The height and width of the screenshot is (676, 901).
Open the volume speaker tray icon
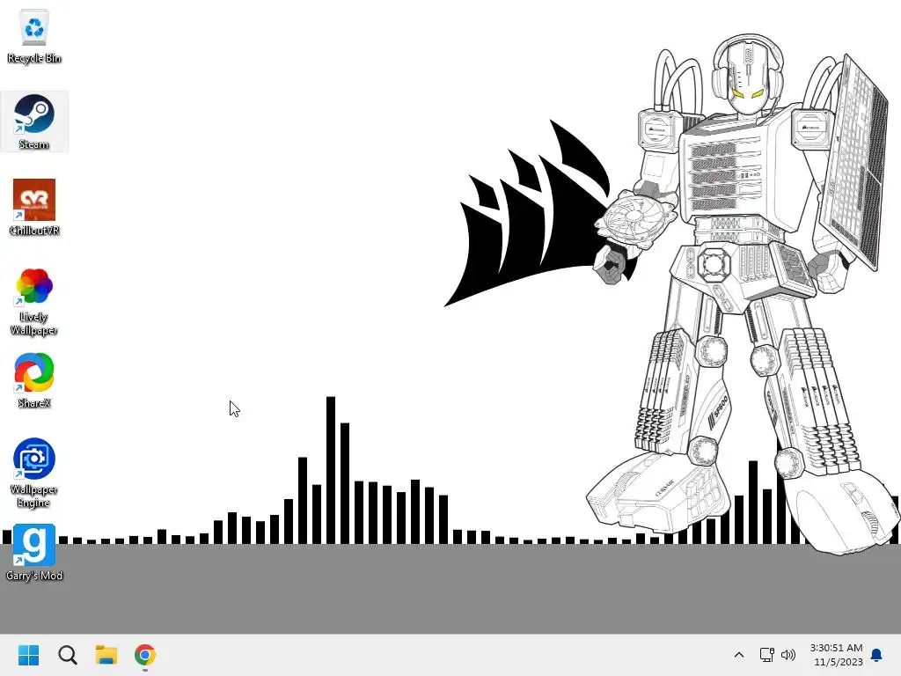[788, 655]
